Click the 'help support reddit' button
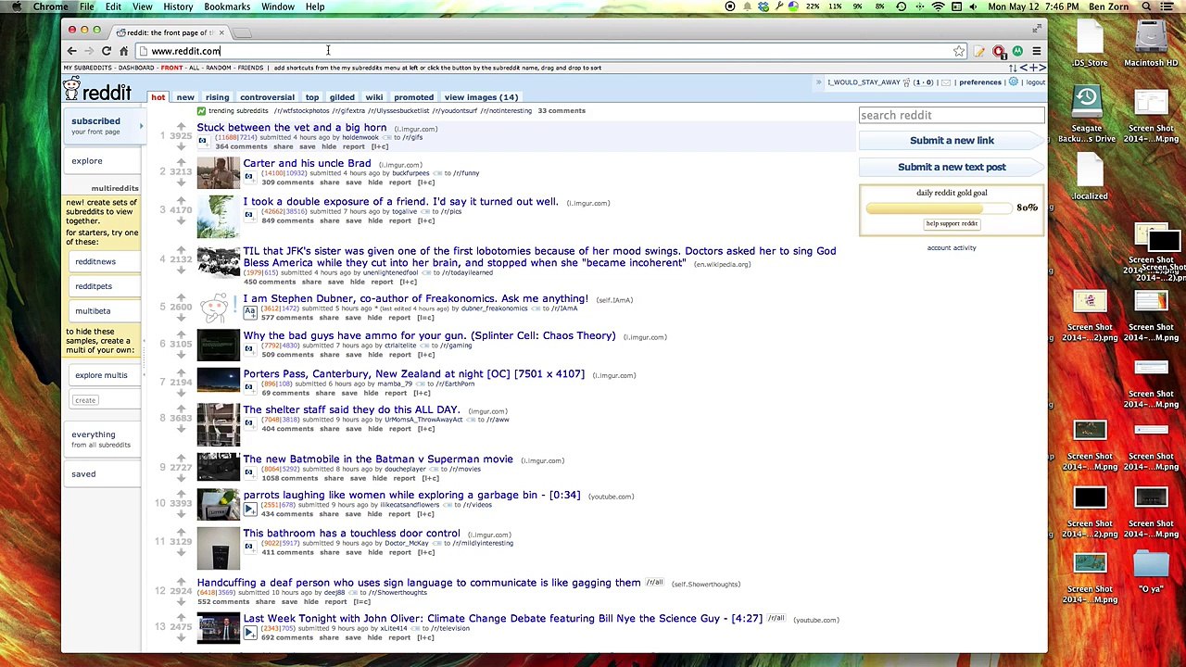Image resolution: width=1186 pixels, height=667 pixels. pos(952,224)
